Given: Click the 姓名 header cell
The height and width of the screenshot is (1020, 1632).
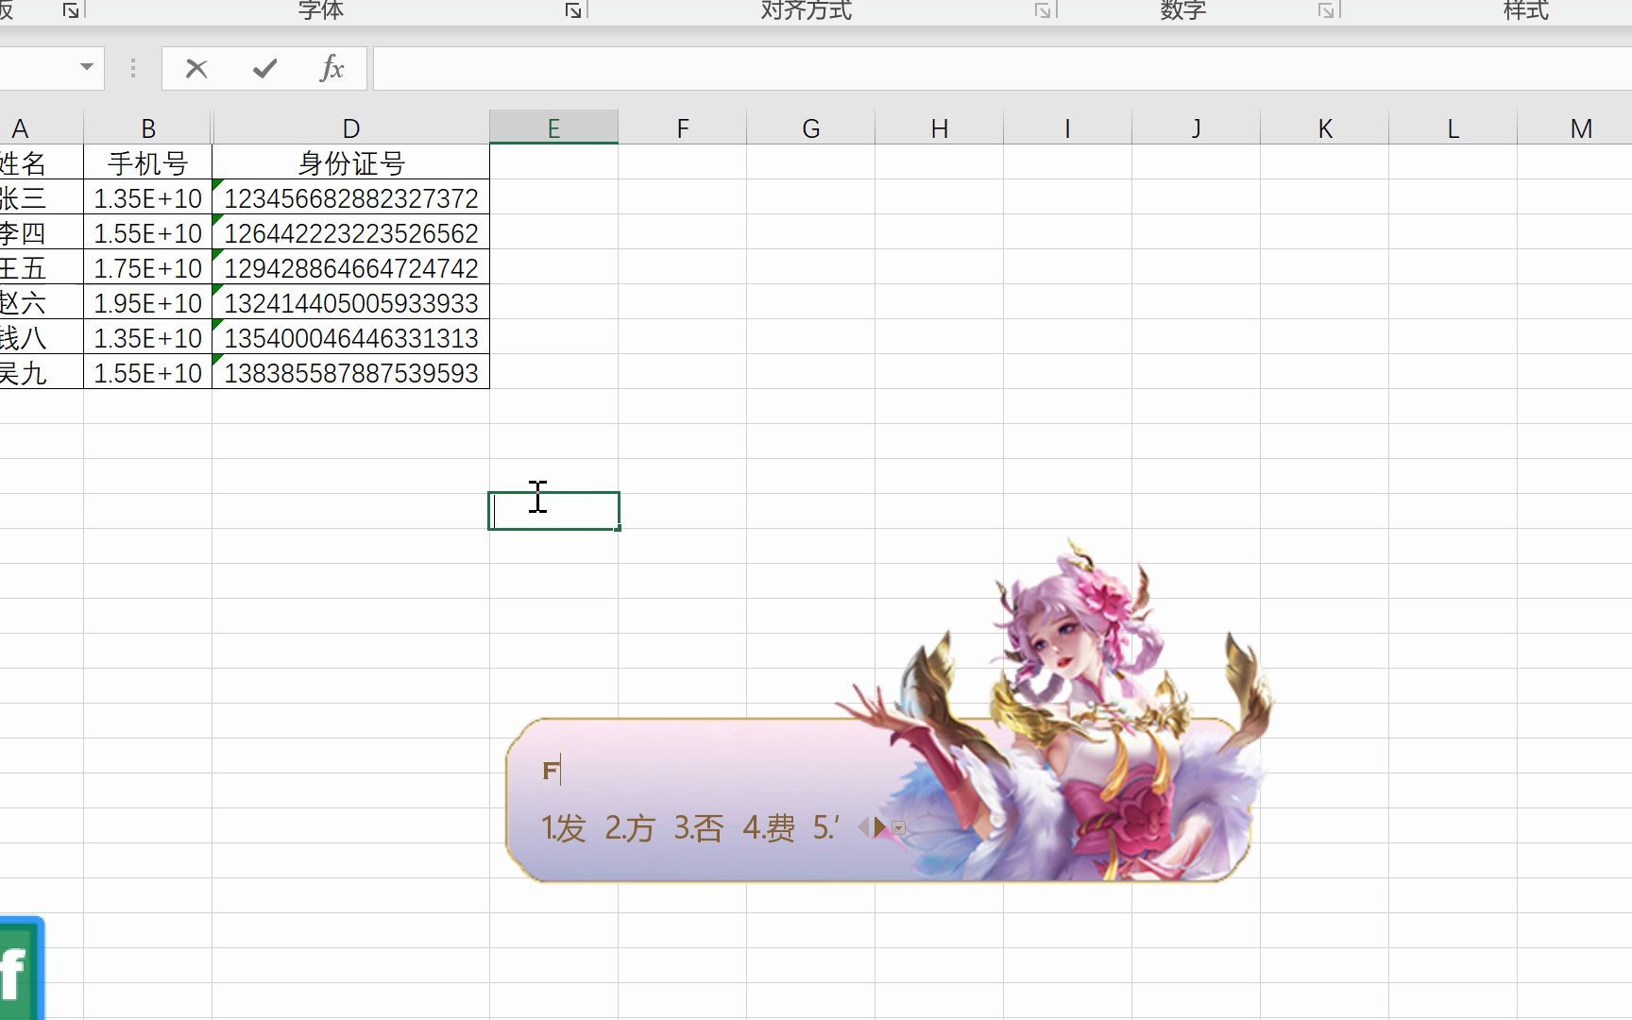Looking at the screenshot, I should (x=42, y=162).
